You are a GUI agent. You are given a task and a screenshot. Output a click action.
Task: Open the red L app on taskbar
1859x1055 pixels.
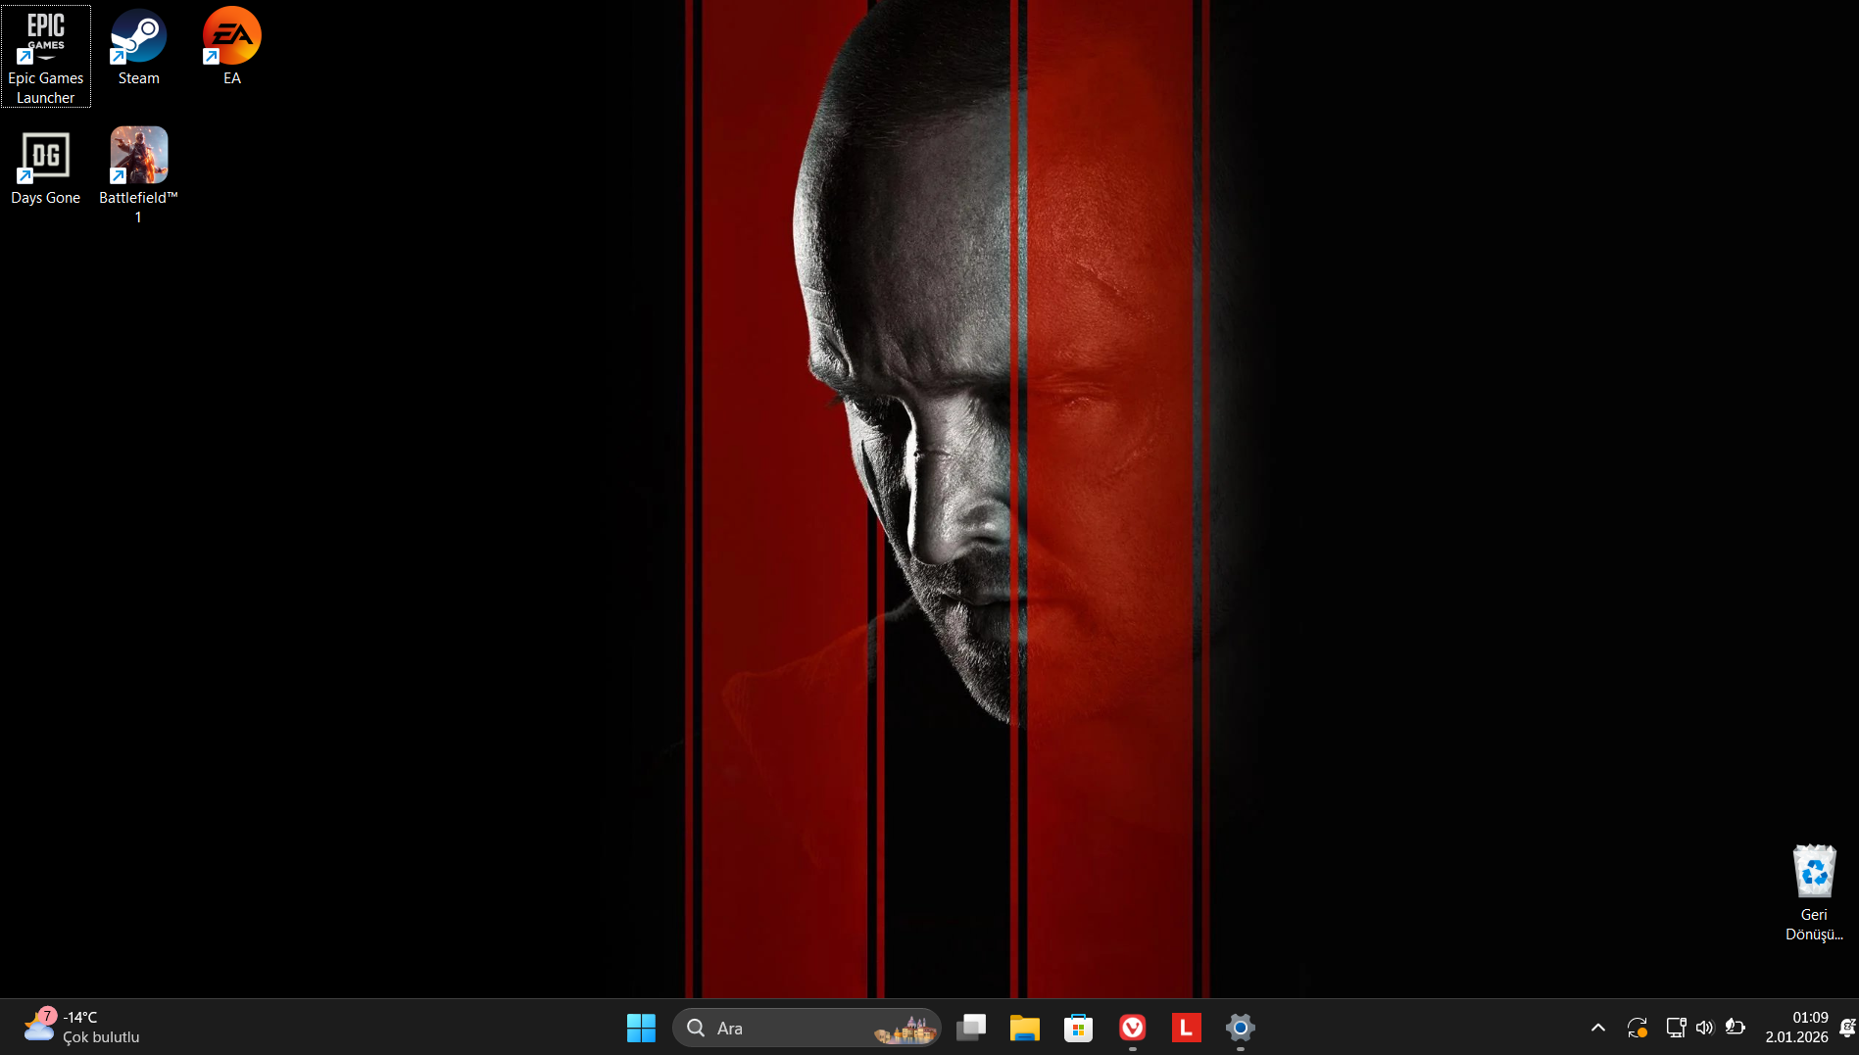point(1187,1028)
